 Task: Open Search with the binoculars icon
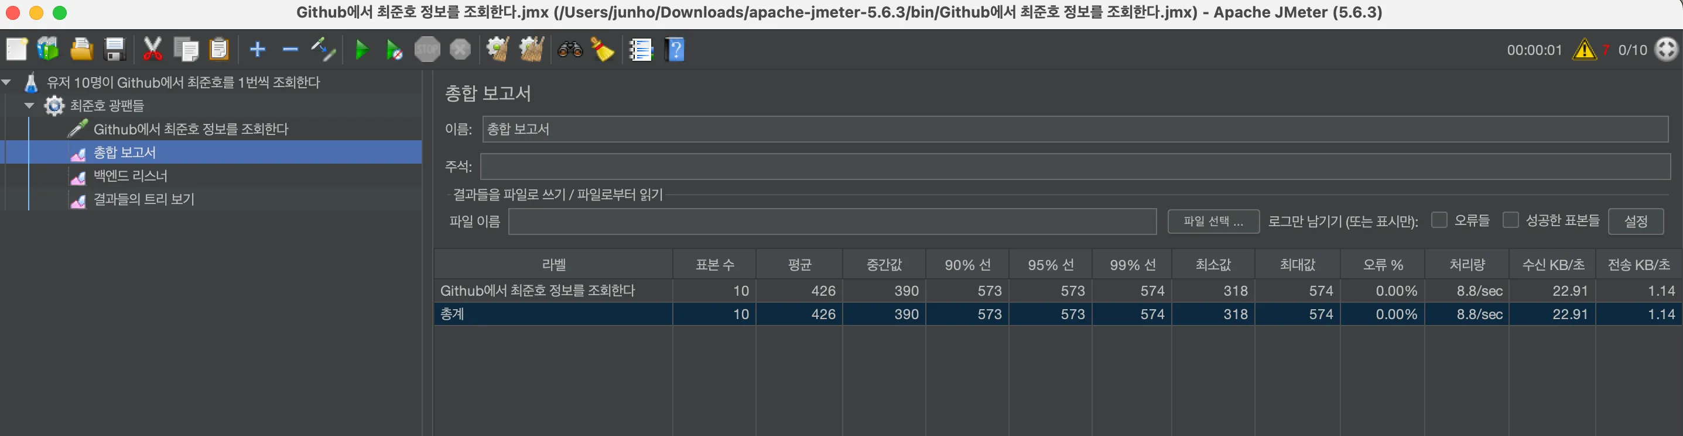570,50
